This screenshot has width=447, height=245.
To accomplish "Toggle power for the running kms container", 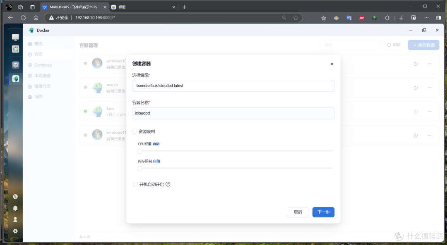I will [416, 112].
